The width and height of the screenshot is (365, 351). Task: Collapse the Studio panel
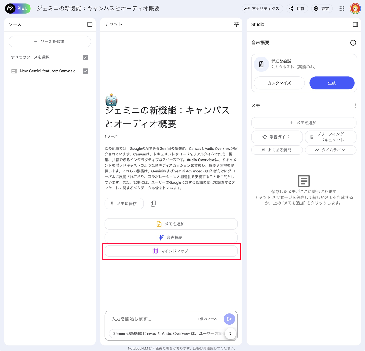(355, 24)
